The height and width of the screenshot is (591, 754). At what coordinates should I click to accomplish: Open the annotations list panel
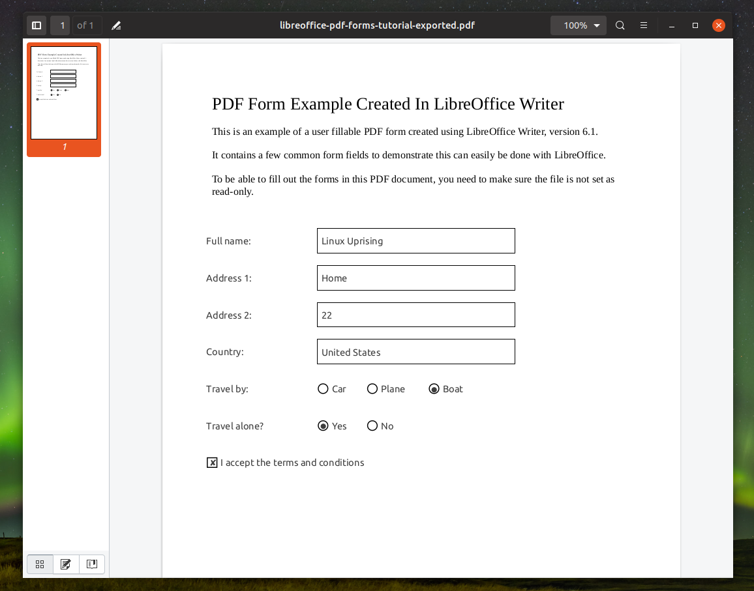66,564
